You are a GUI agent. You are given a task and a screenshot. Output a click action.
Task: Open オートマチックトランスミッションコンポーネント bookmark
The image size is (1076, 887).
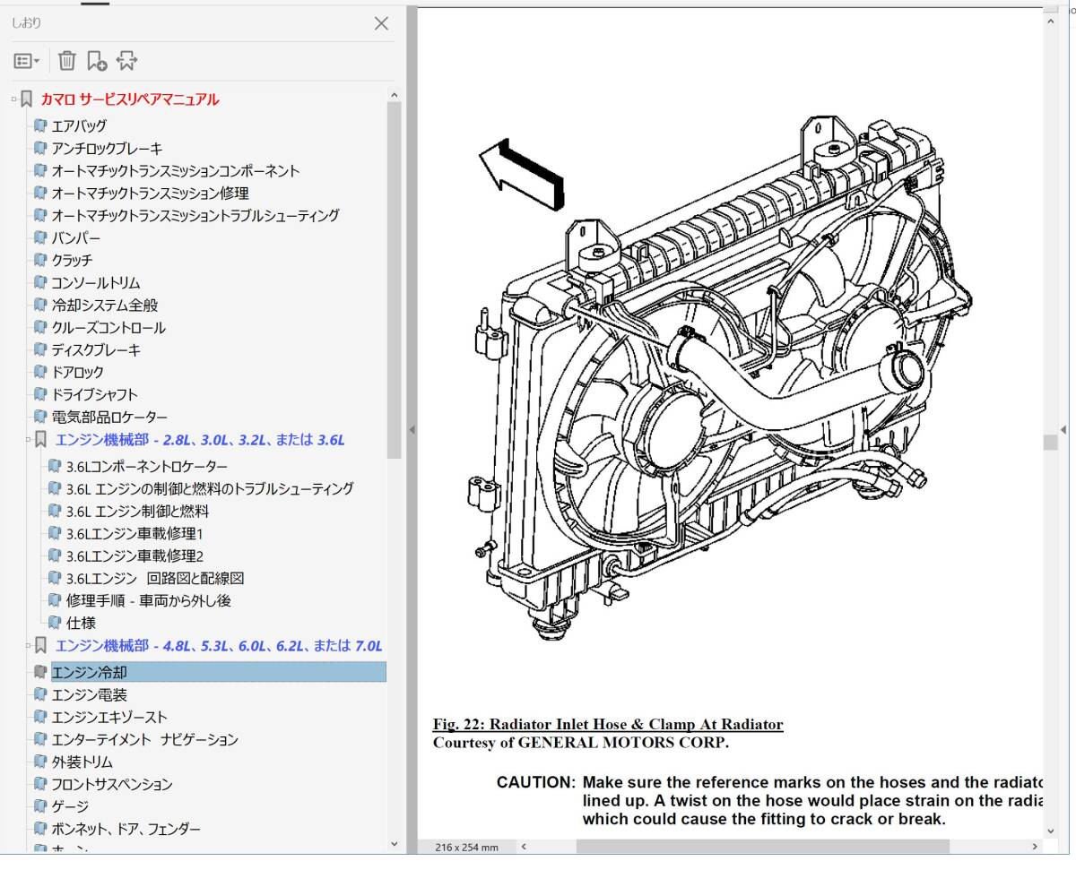coord(176,171)
